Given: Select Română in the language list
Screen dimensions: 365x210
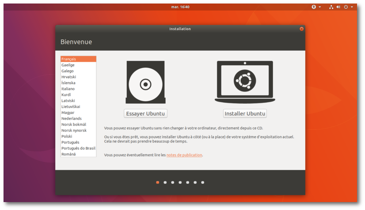Looking at the screenshot, I should (x=79, y=154).
